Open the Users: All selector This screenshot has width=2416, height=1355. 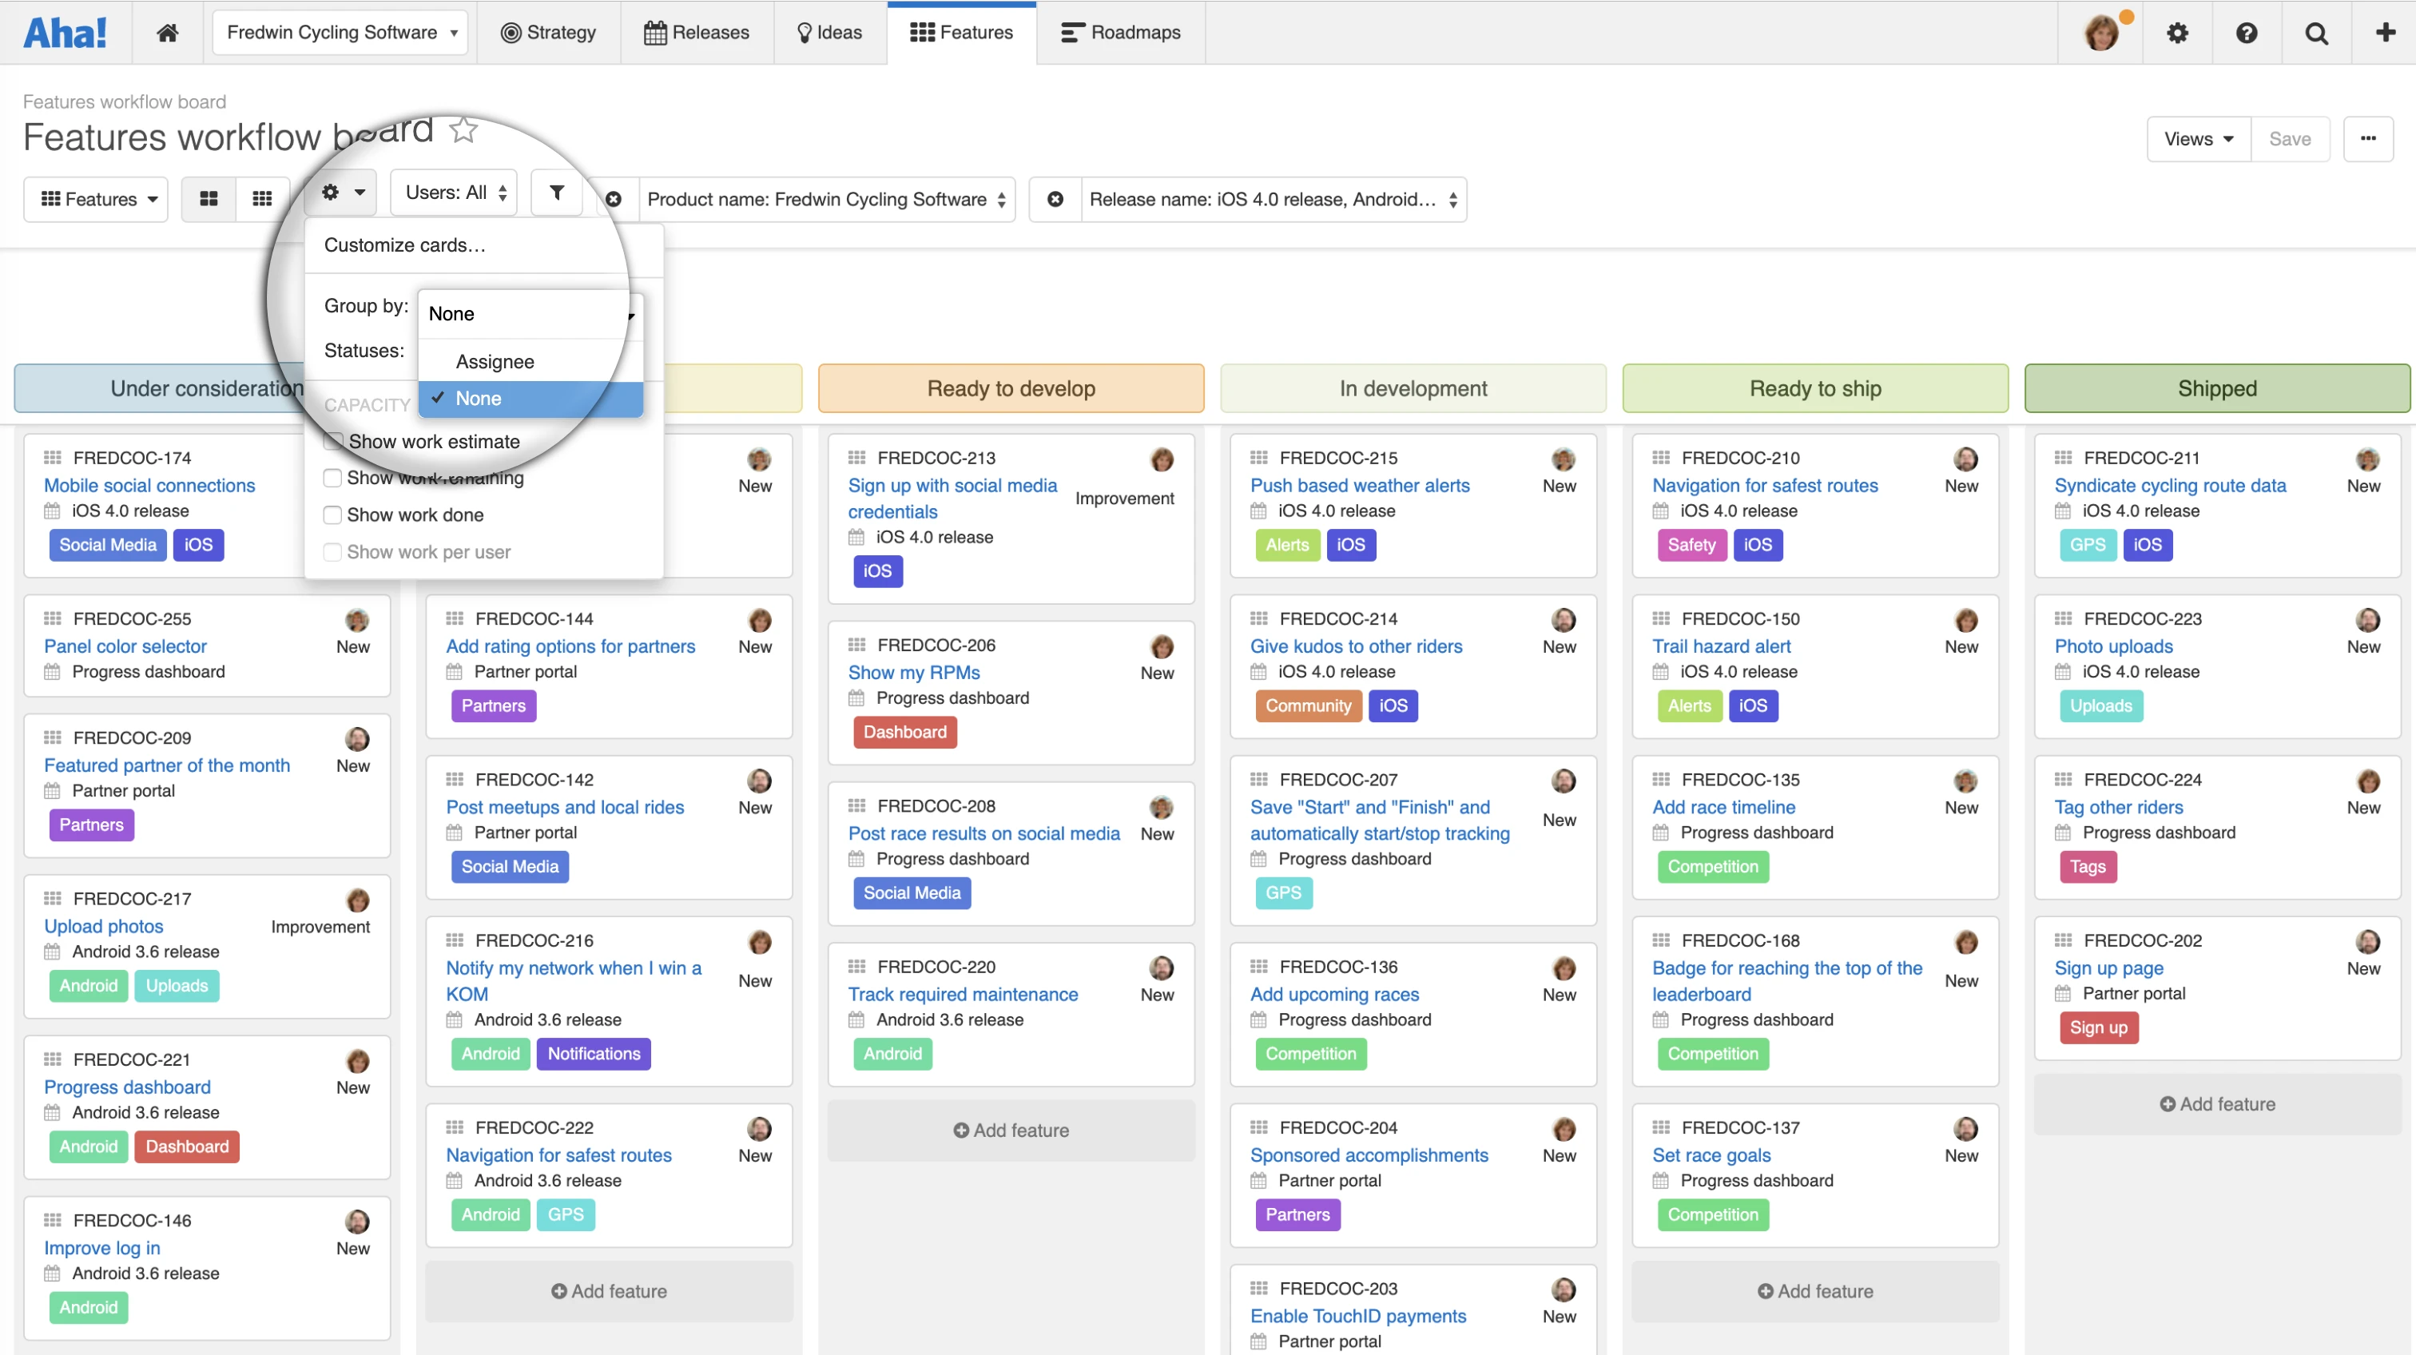(x=454, y=193)
